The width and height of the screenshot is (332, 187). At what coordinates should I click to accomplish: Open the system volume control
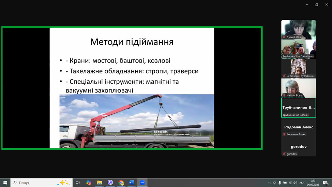tap(295, 183)
